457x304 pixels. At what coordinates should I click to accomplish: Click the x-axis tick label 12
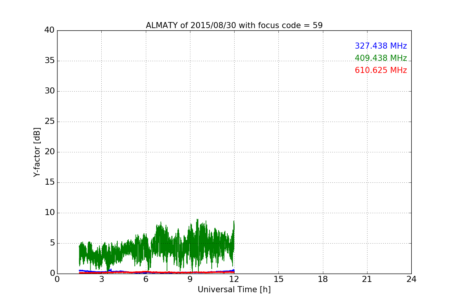pos(234,279)
